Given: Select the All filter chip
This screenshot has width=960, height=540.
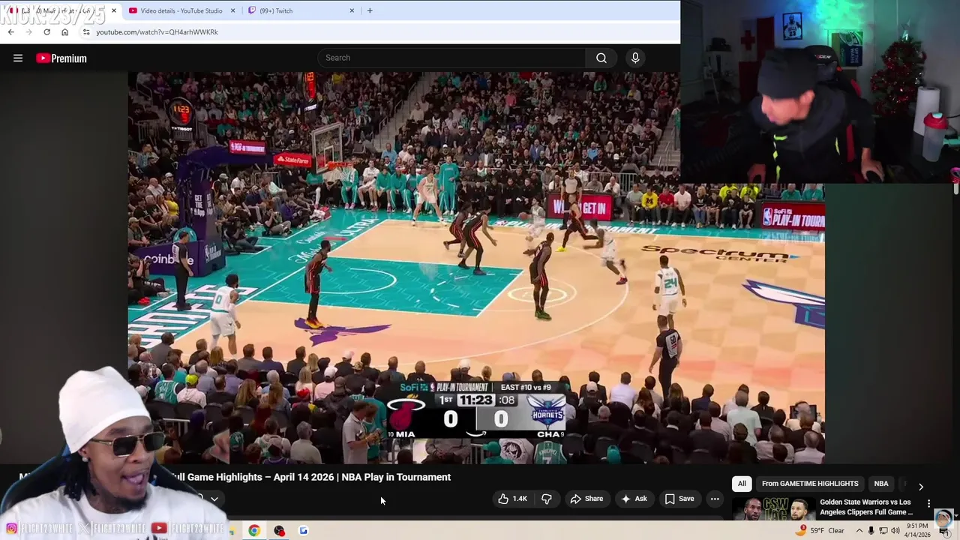Looking at the screenshot, I should point(742,484).
